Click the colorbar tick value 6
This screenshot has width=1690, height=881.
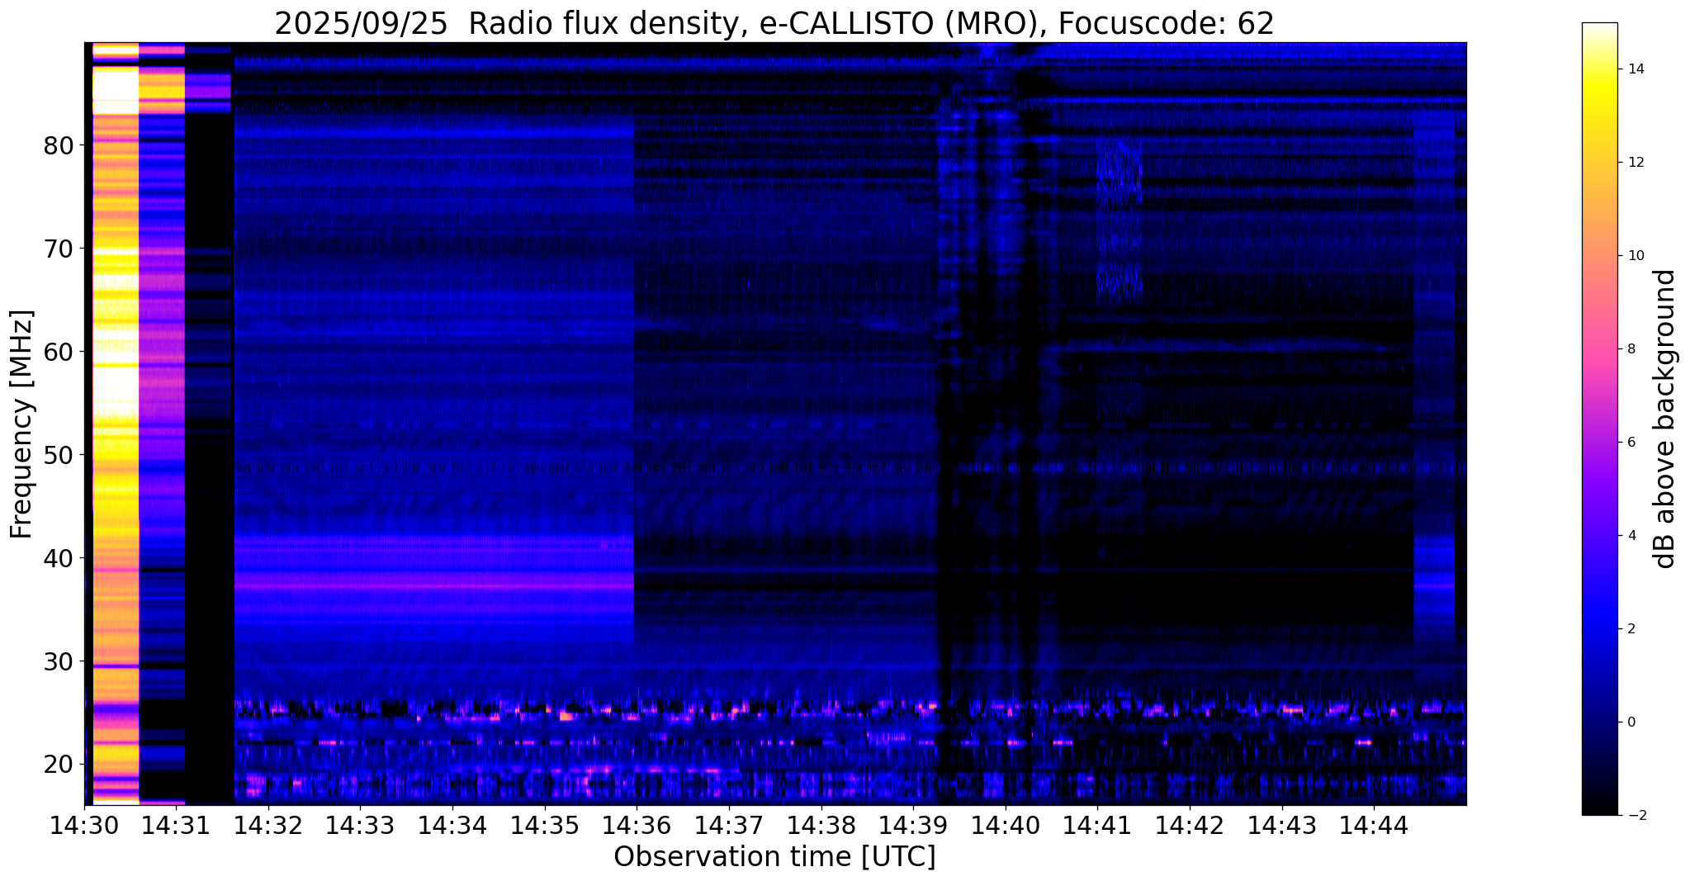(1631, 443)
